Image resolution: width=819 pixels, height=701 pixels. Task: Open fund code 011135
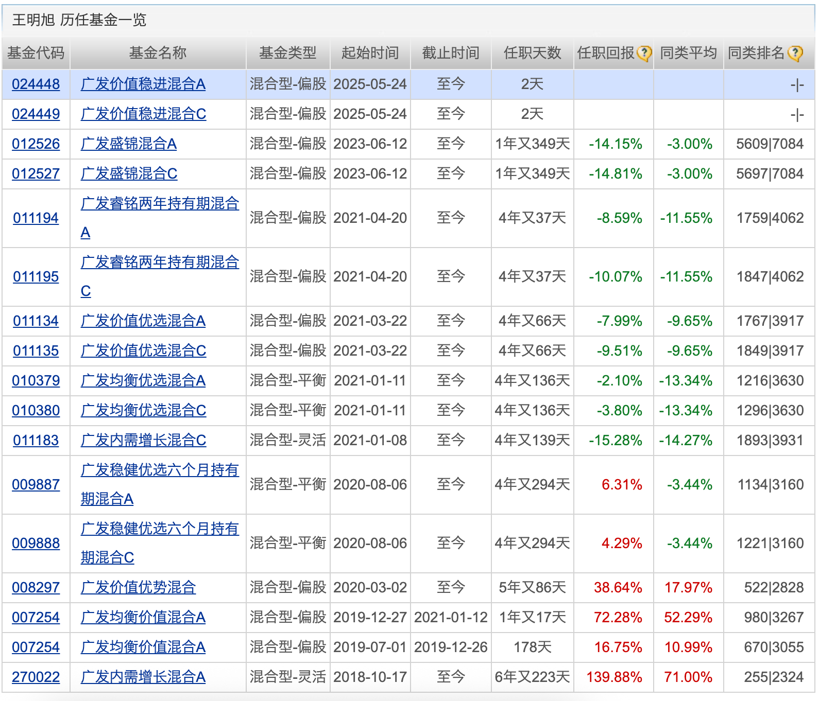(36, 351)
